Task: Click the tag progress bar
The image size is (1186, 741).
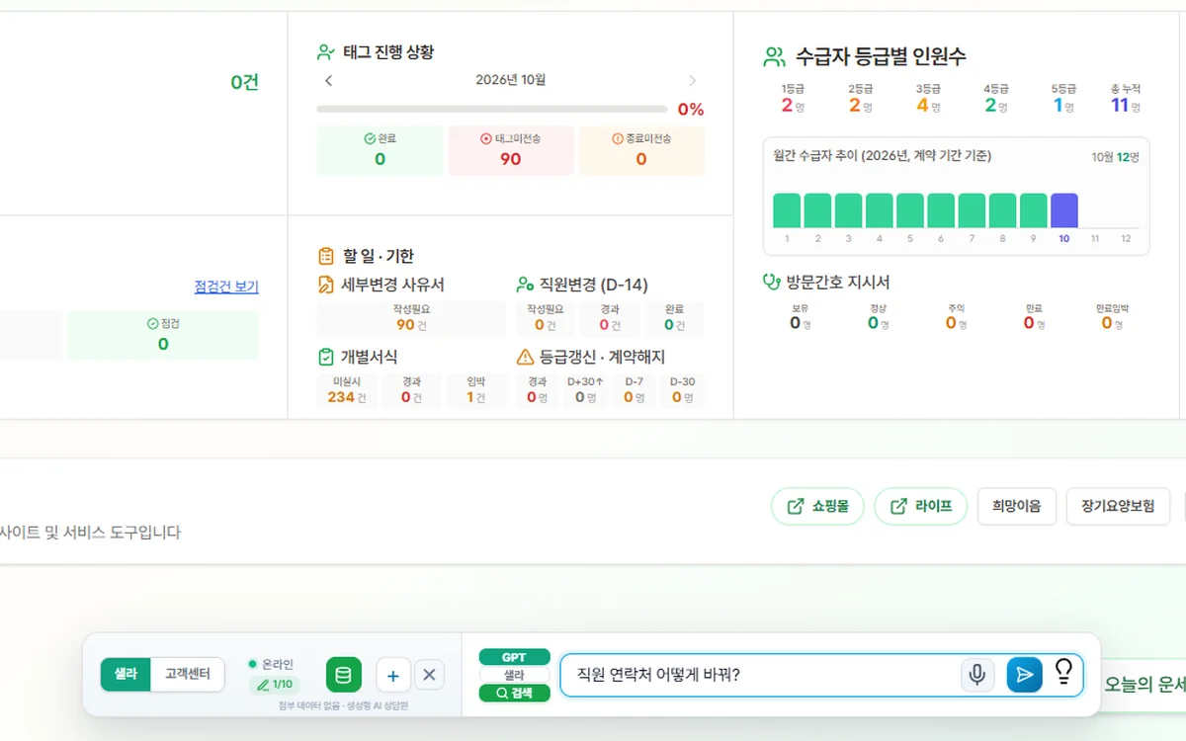Action: coord(492,109)
